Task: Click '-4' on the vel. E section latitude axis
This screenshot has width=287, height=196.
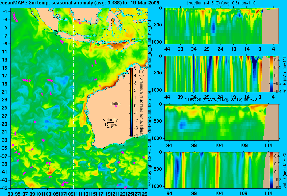Action: point(272,97)
